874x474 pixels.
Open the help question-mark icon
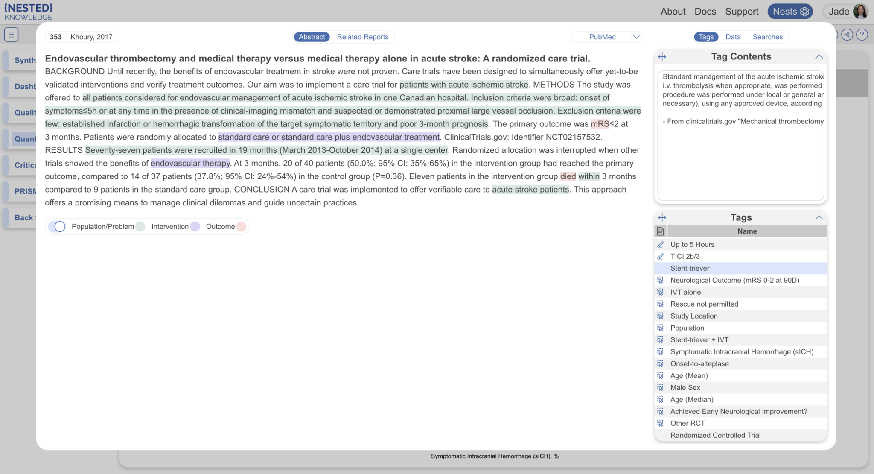click(863, 35)
